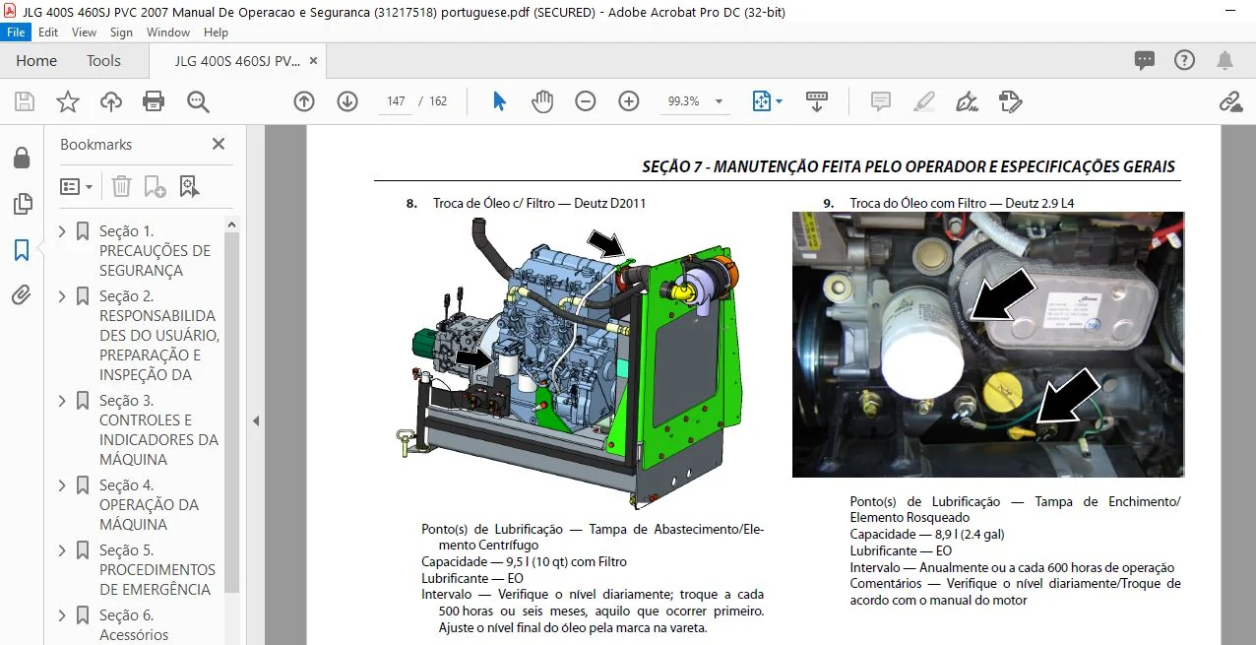Activate the Hand pan tool
The image size is (1256, 645).
542,101
